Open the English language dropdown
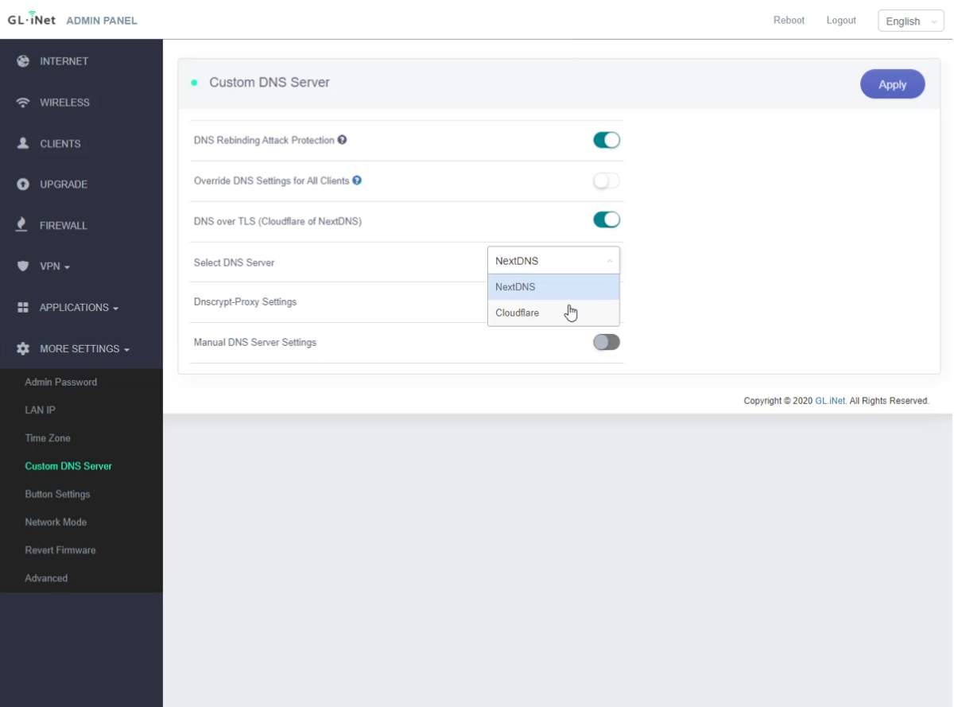 tap(910, 21)
